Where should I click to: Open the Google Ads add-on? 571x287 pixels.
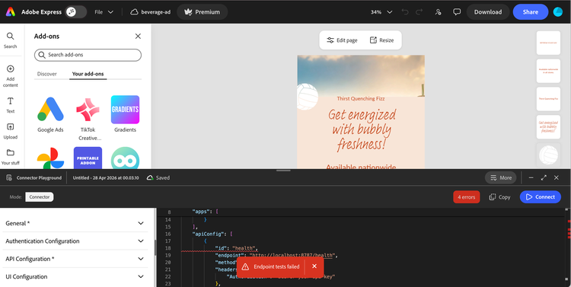click(50, 114)
